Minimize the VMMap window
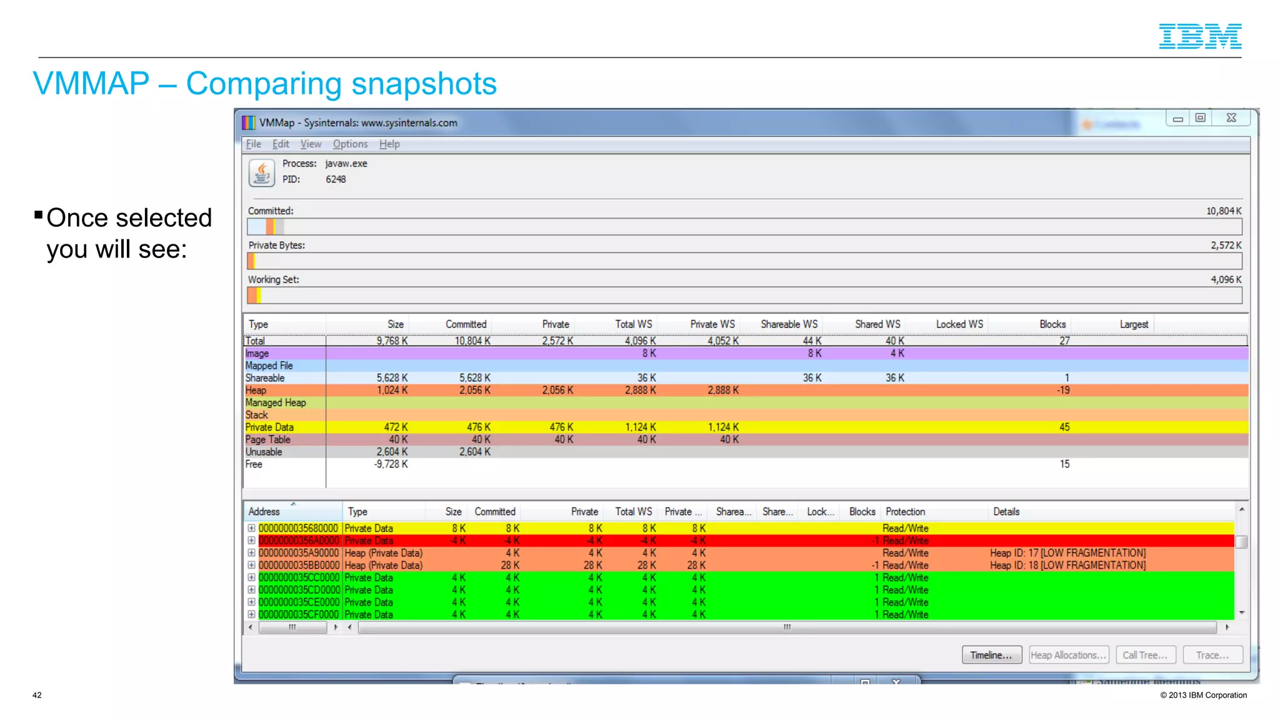This screenshot has height=720, width=1280. (1177, 118)
